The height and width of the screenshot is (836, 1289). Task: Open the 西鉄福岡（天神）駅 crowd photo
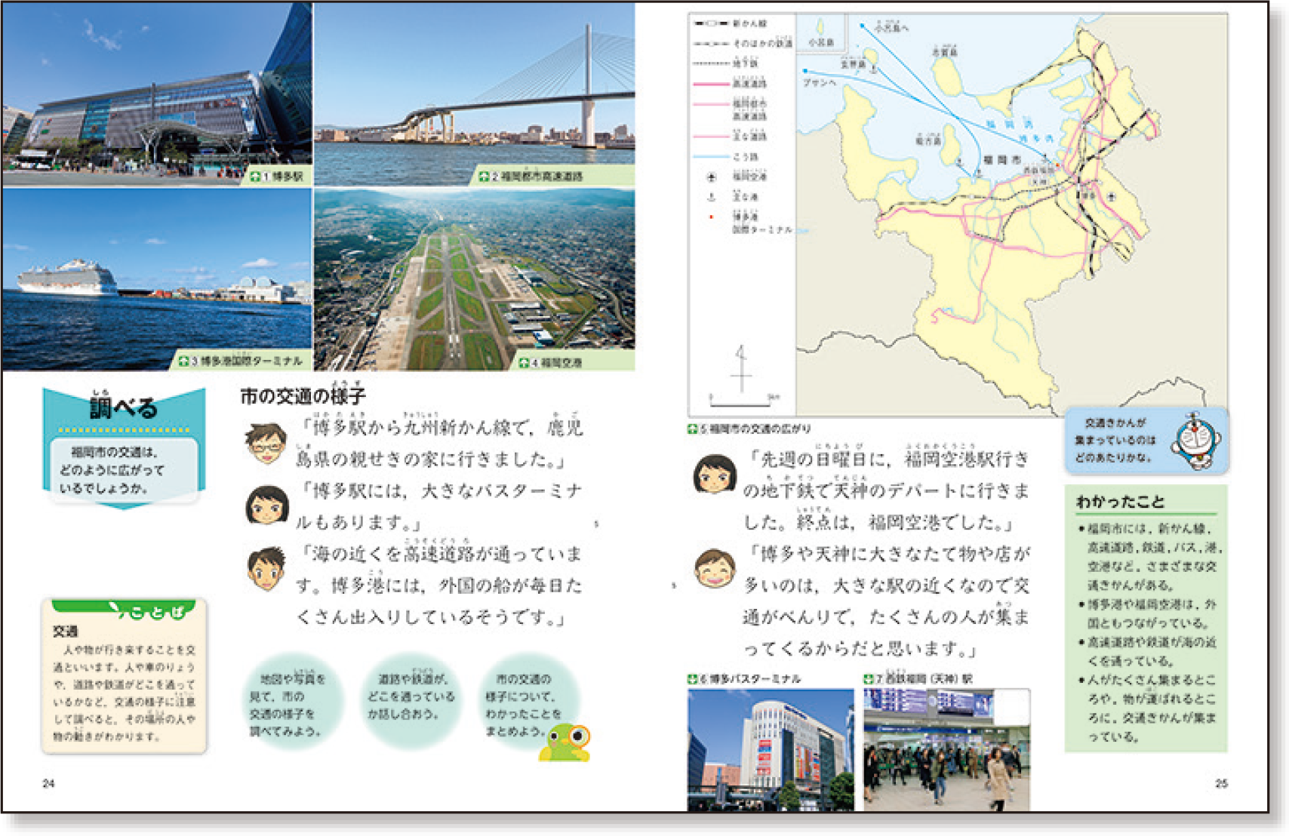click(946, 748)
